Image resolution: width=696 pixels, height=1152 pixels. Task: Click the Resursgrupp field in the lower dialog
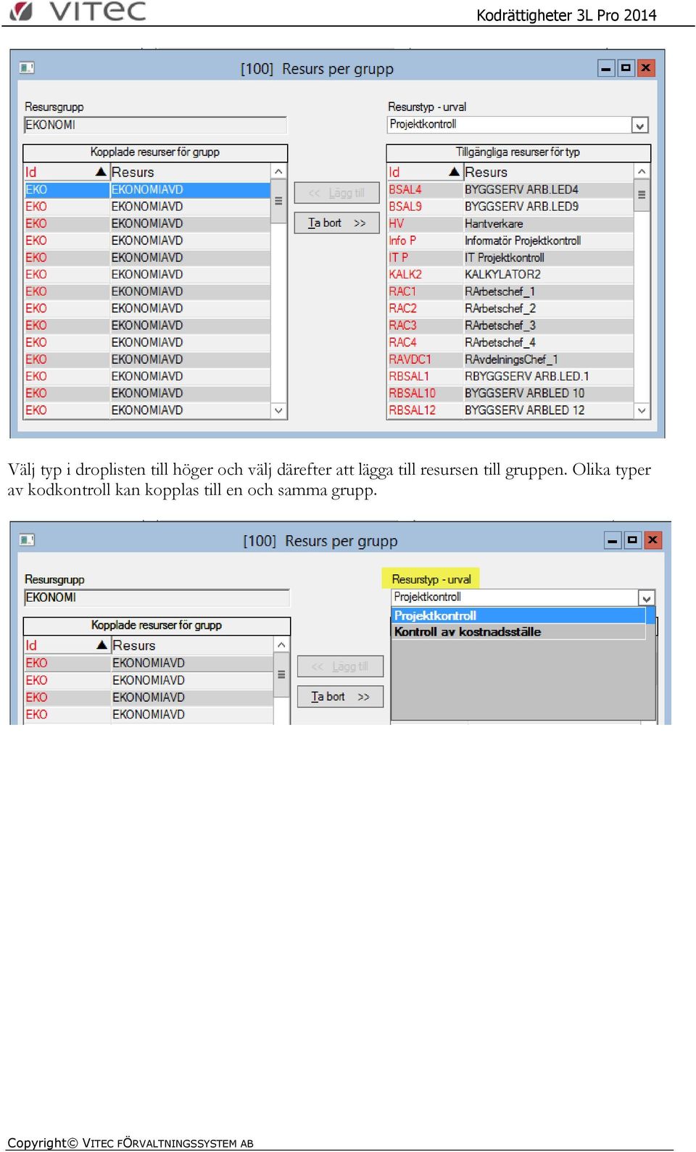click(x=157, y=597)
